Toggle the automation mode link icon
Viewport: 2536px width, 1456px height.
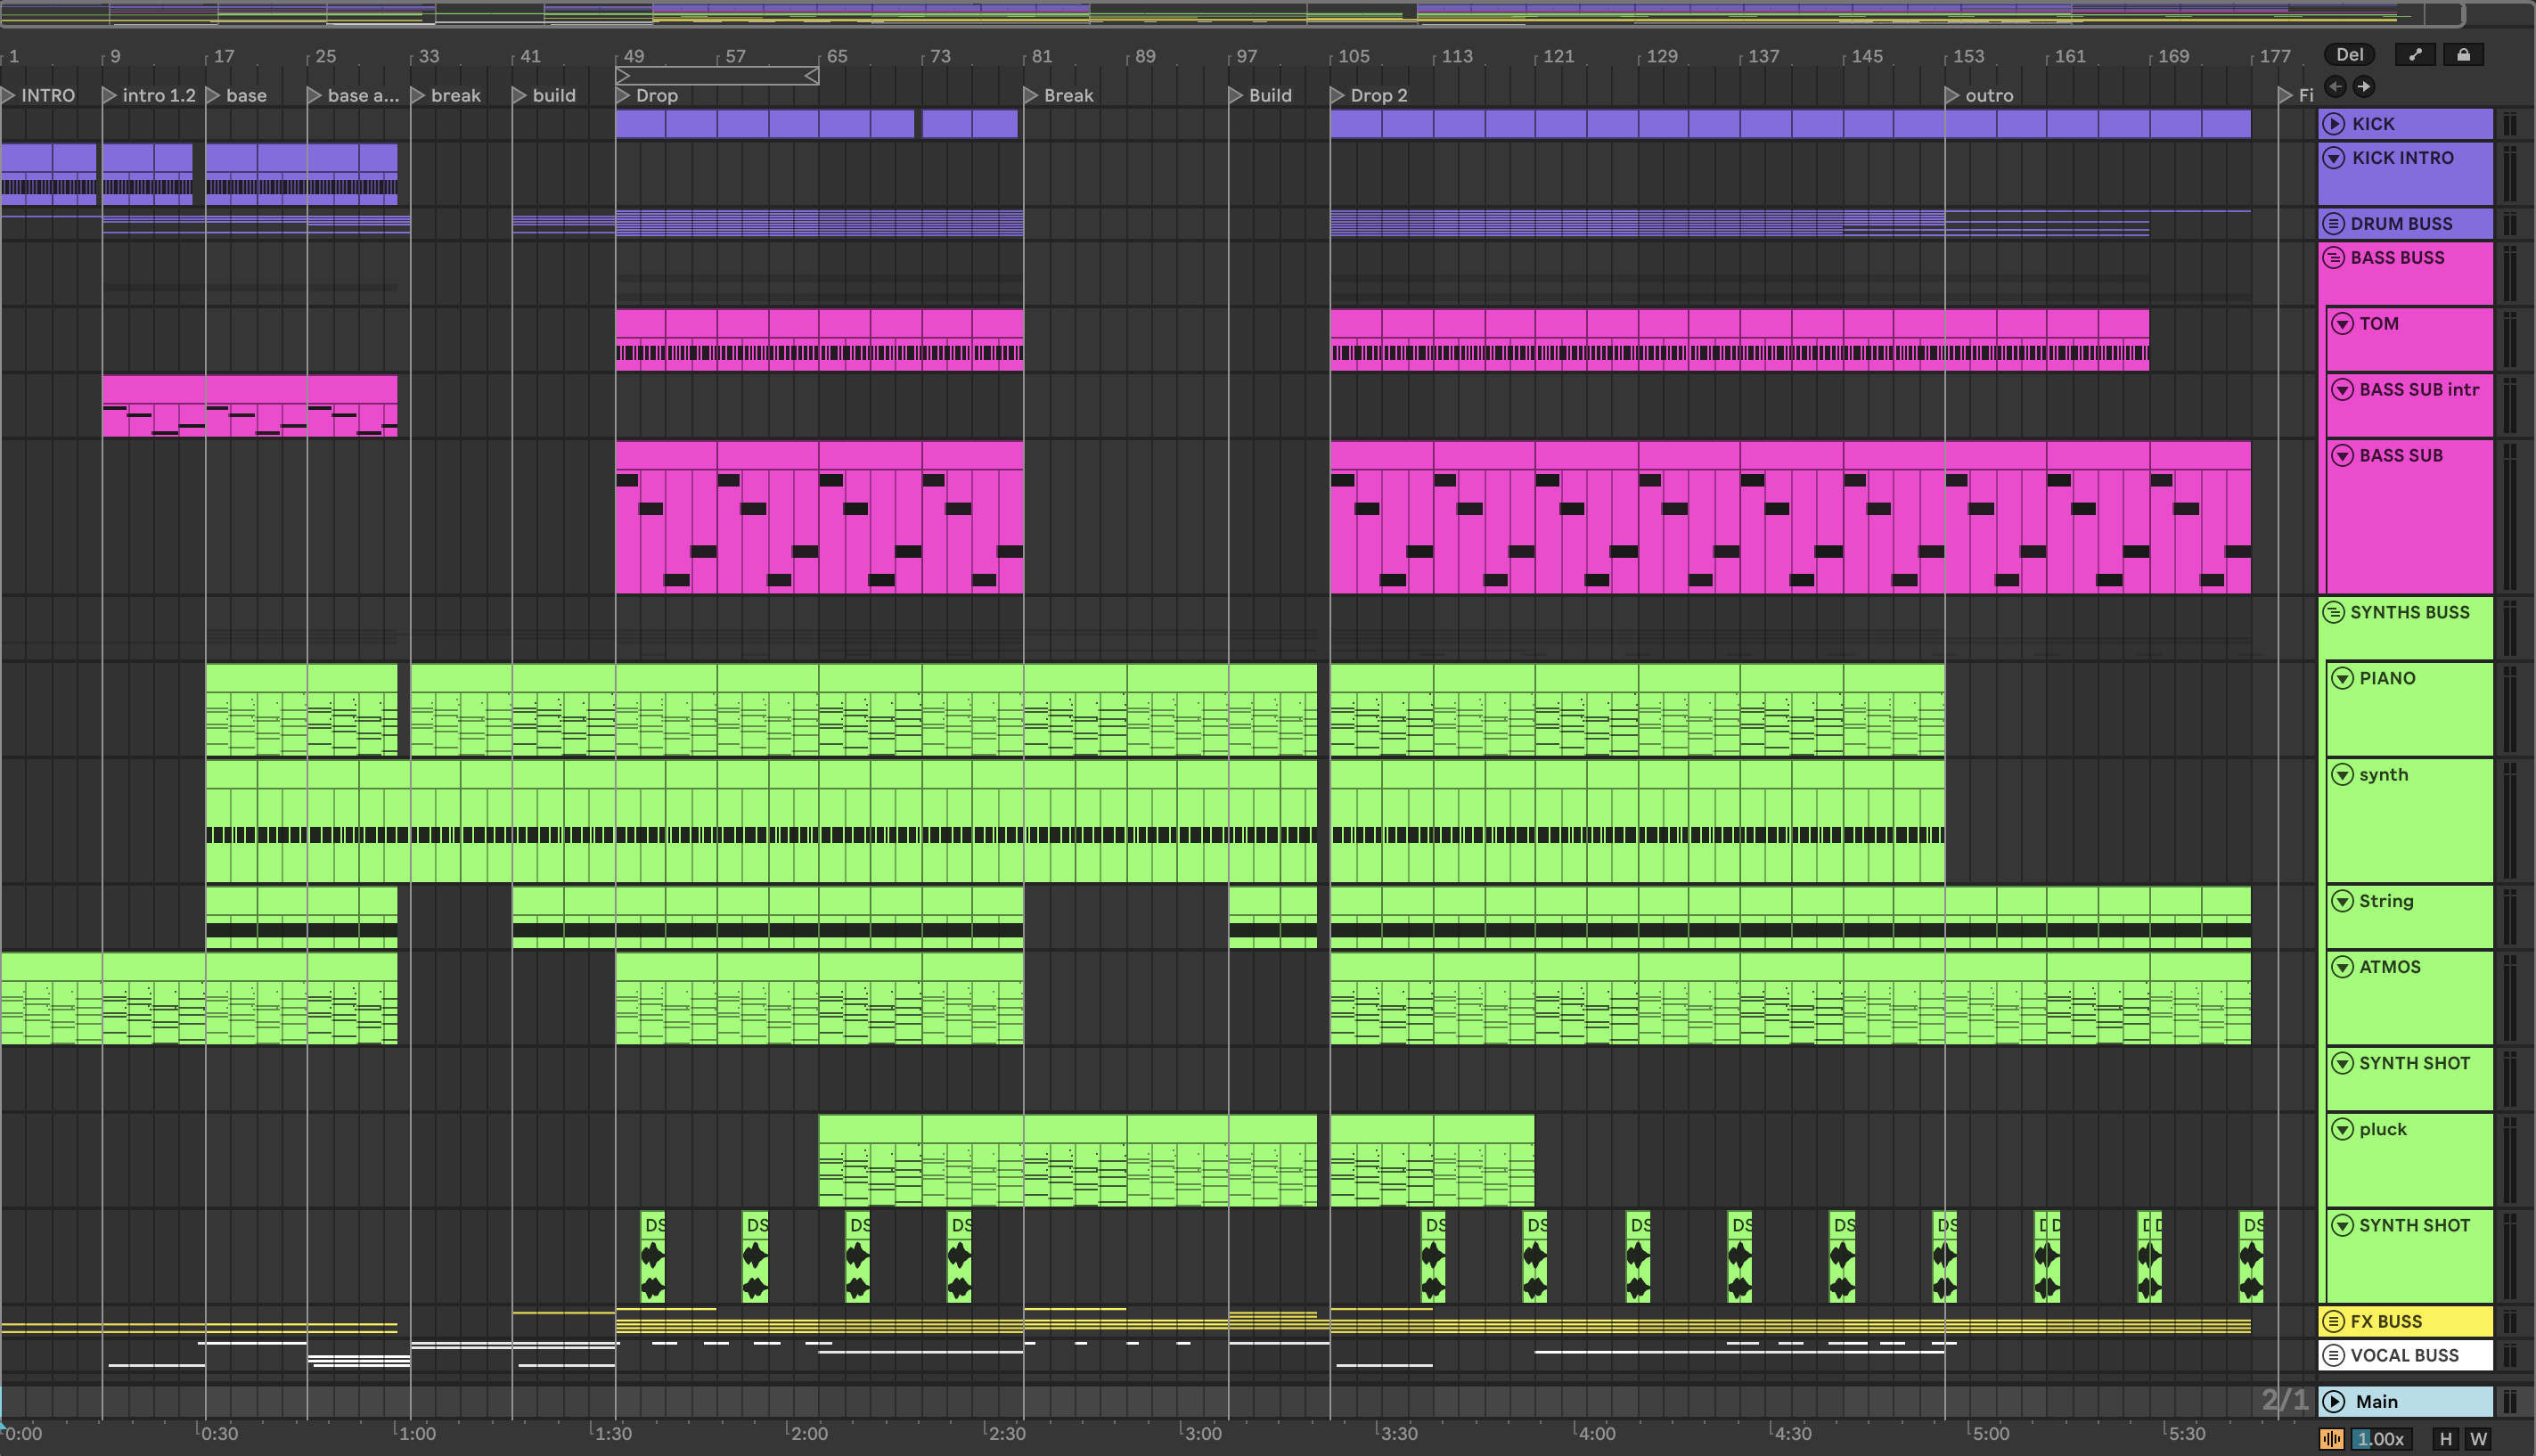2415,55
